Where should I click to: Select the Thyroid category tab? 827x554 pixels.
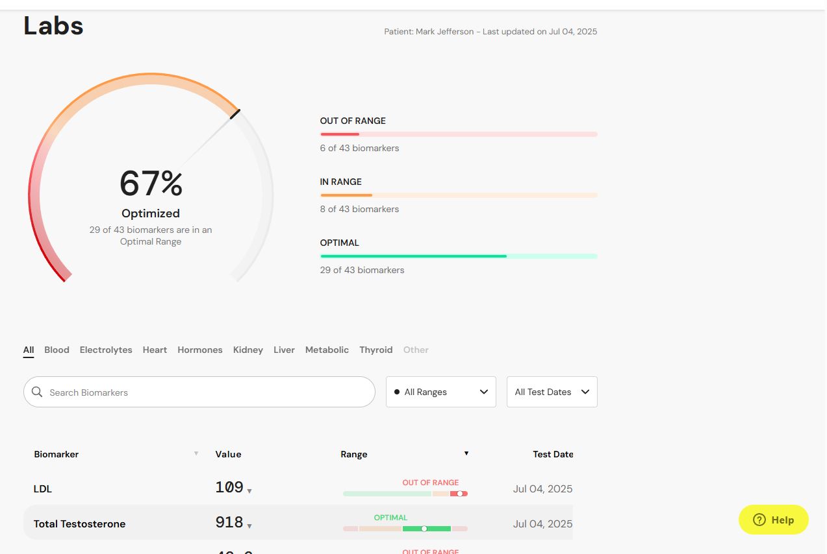[x=376, y=350]
